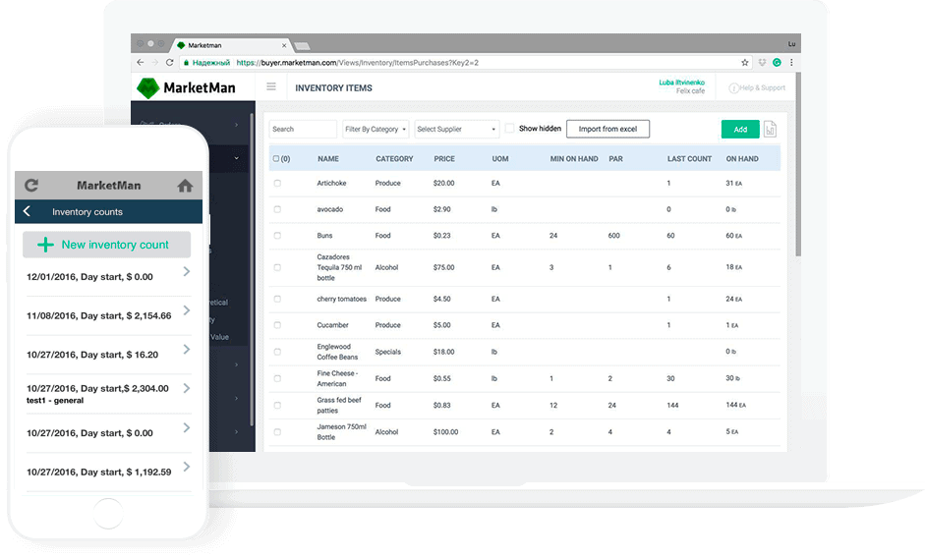Open the Filter By Category dropdown

click(376, 129)
